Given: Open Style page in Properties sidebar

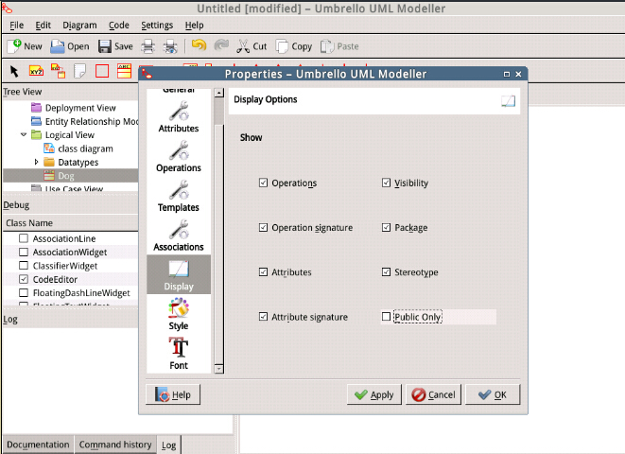Looking at the screenshot, I should coord(179,314).
